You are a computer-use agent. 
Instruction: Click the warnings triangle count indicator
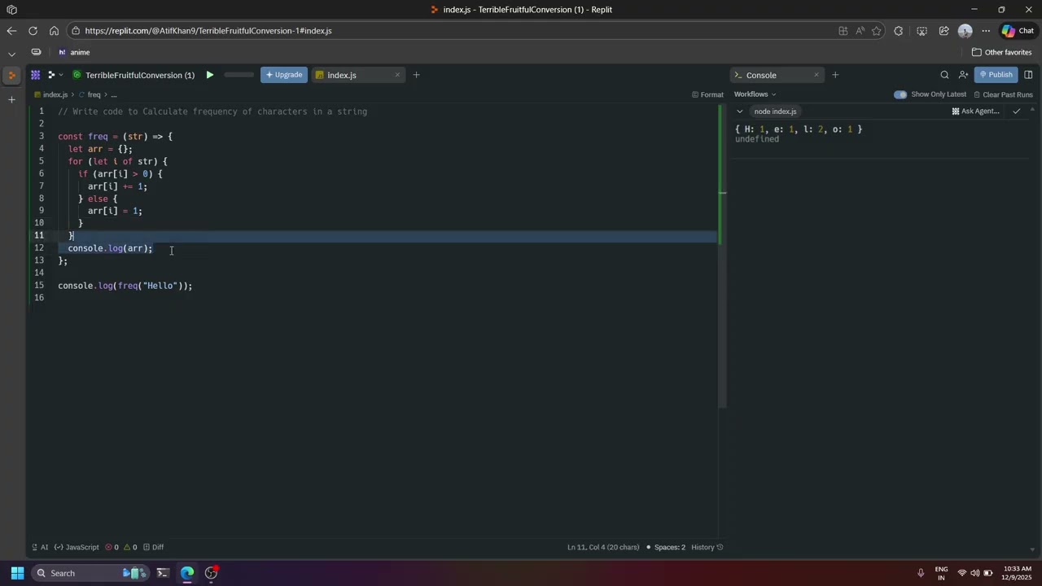(x=129, y=547)
